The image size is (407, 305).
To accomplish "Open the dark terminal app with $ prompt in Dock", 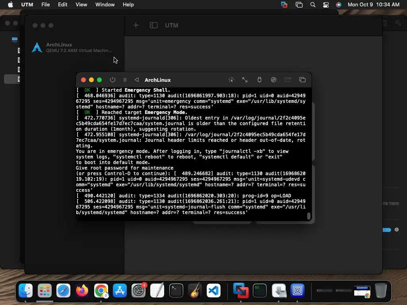I will (x=260, y=290).
